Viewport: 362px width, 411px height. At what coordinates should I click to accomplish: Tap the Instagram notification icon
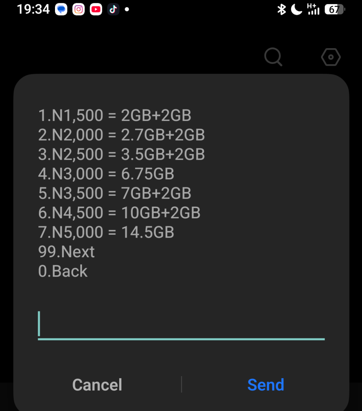(79, 9)
